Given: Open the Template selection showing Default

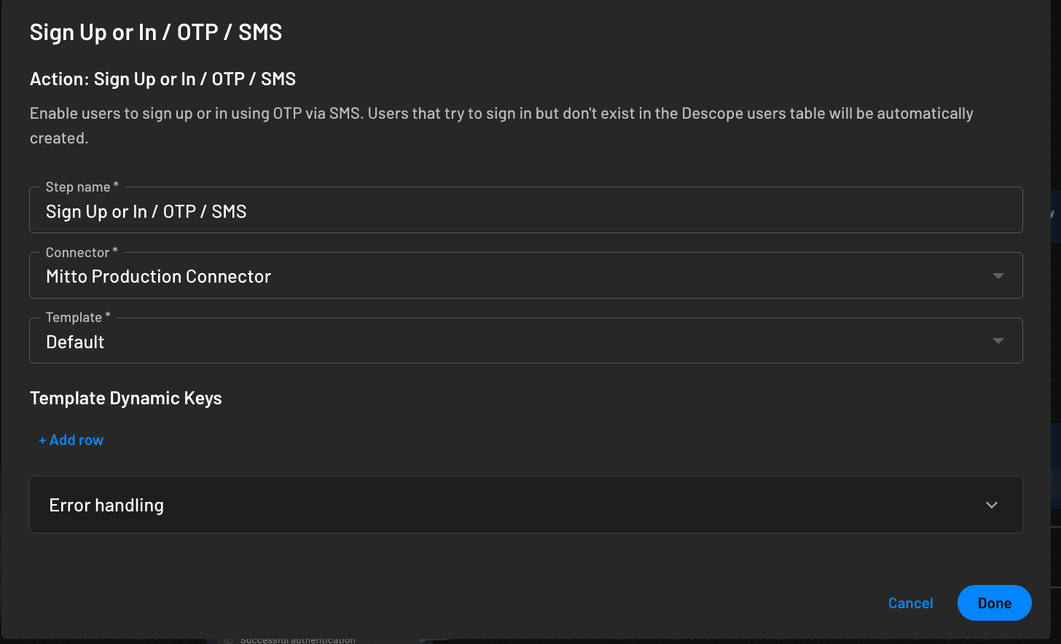Looking at the screenshot, I should 525,340.
